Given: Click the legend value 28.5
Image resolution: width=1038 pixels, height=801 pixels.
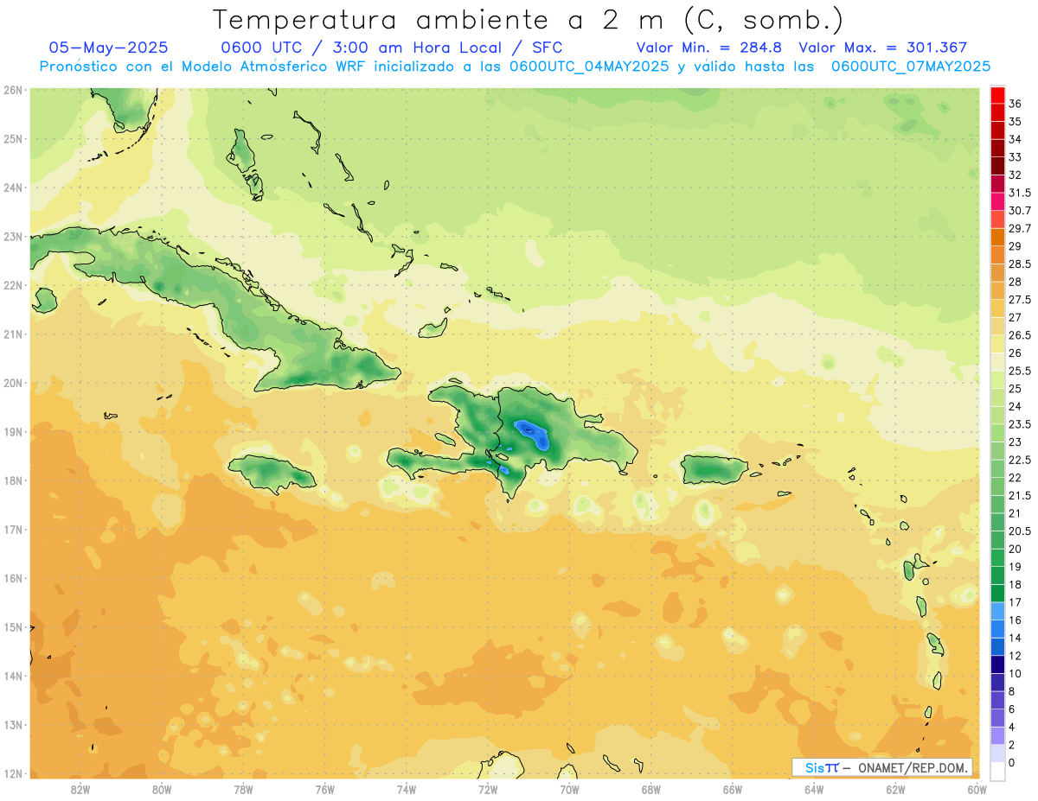Looking at the screenshot, I should click(x=1019, y=264).
